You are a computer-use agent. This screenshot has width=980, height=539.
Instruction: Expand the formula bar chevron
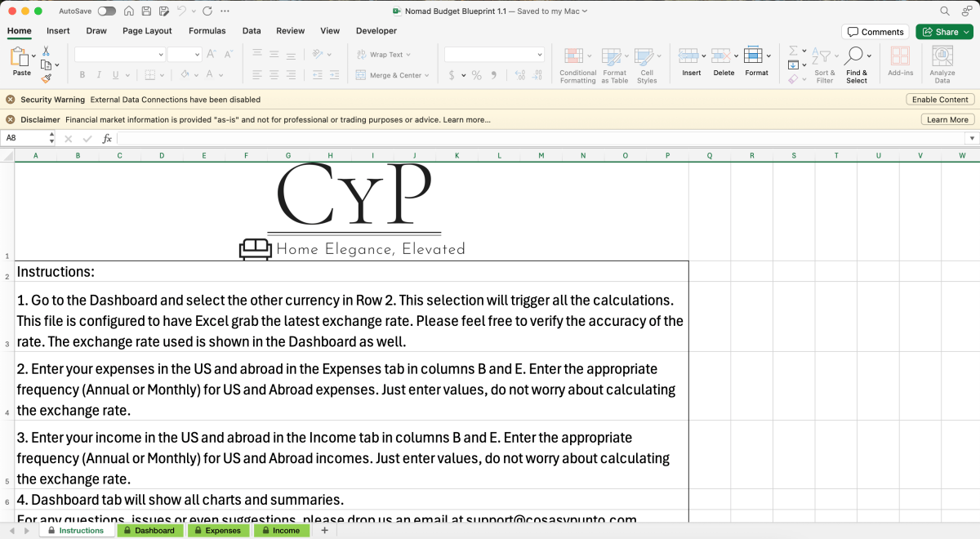click(970, 139)
